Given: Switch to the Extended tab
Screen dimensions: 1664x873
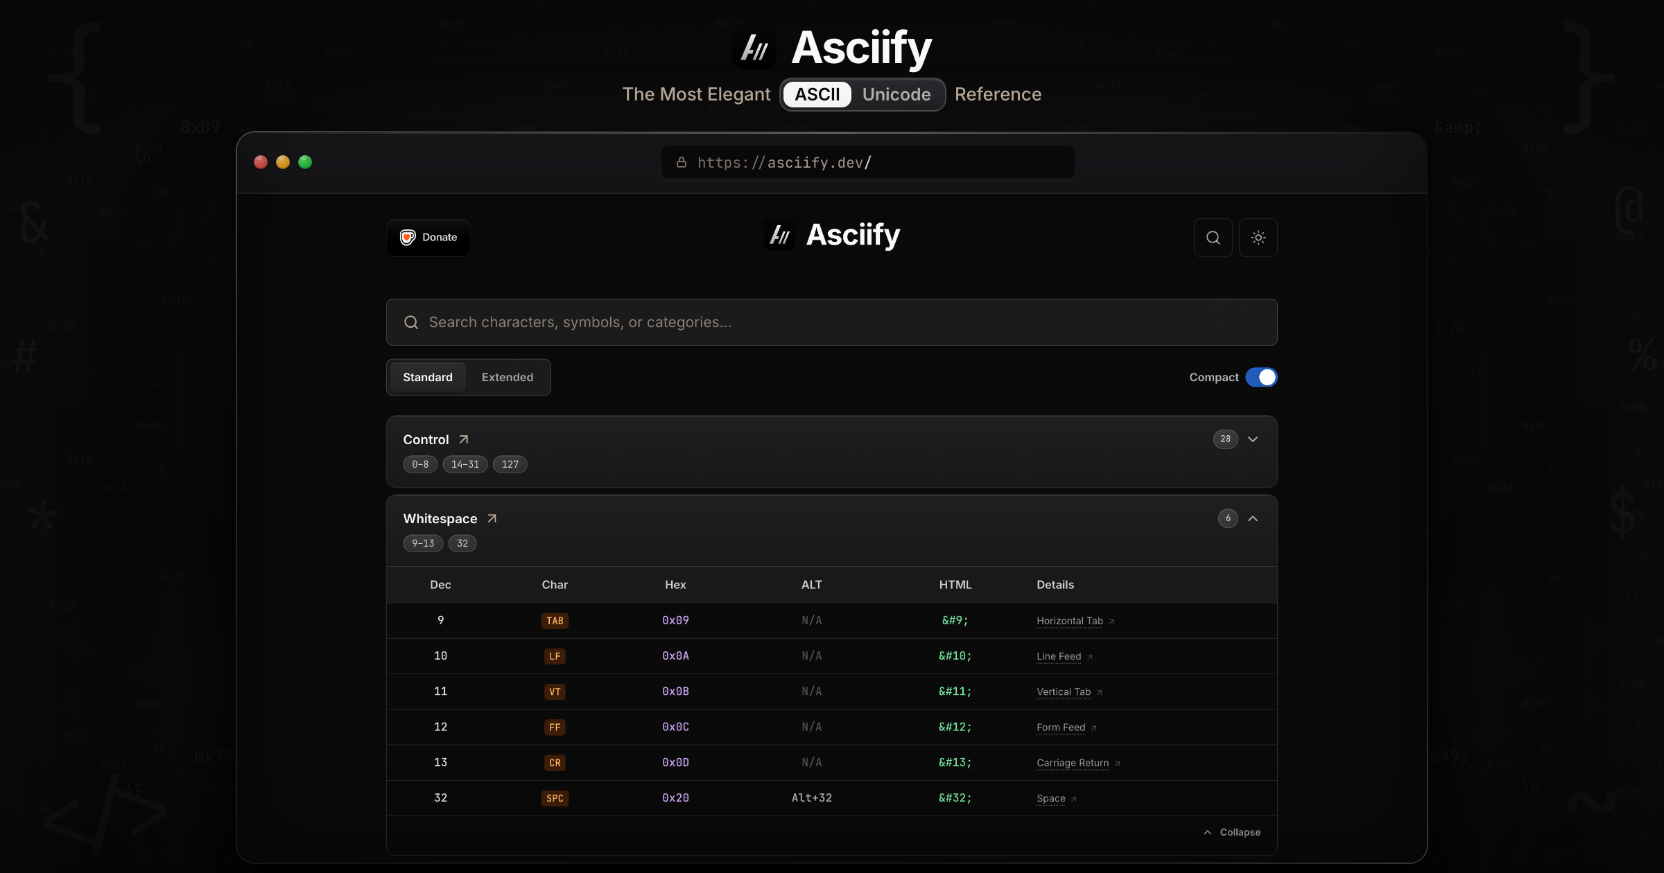Looking at the screenshot, I should (508, 377).
